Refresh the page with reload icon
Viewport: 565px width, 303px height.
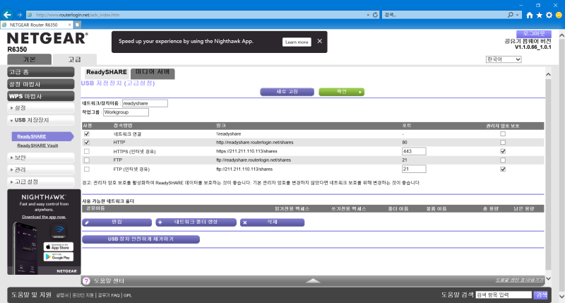pos(375,15)
